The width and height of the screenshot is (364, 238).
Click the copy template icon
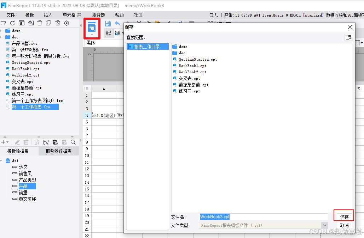click(x=48, y=23)
